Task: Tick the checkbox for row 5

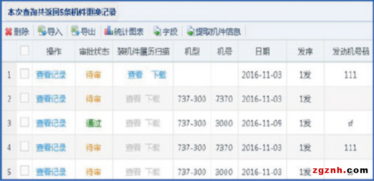Action: point(24,171)
